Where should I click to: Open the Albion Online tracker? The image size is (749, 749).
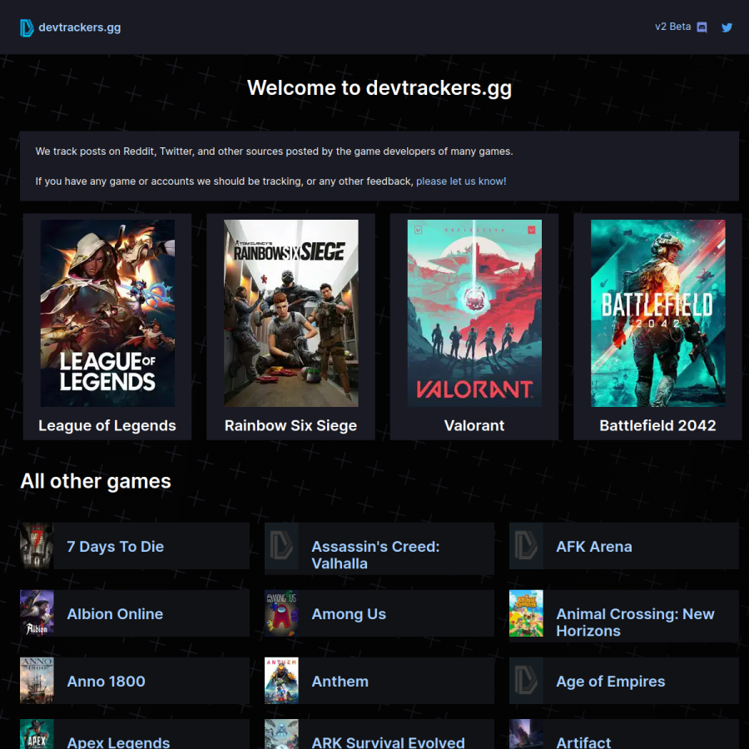115,614
